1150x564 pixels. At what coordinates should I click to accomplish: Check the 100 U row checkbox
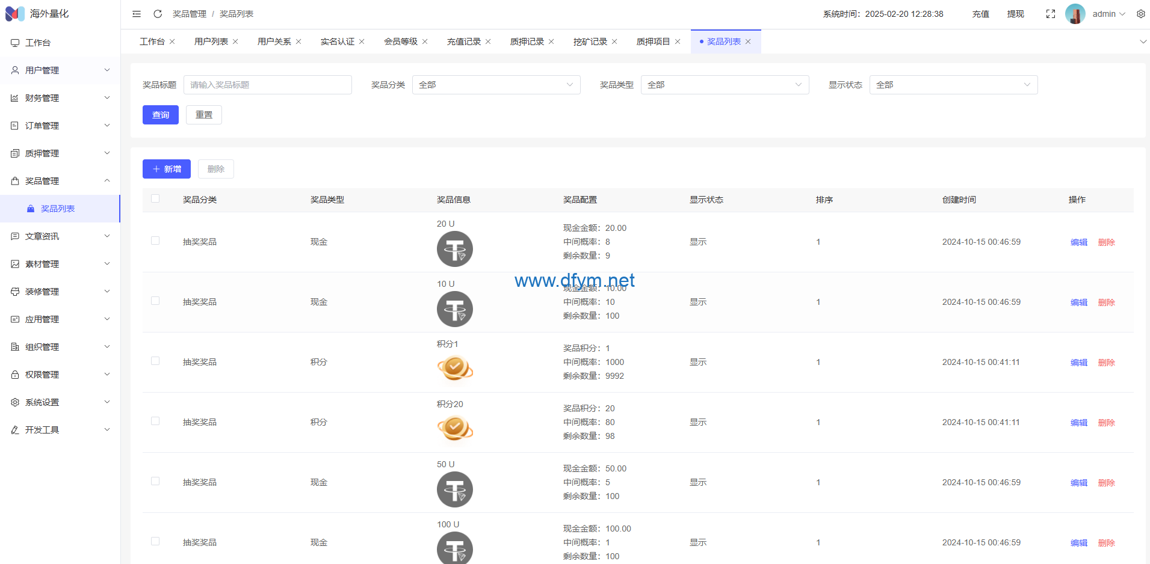click(155, 541)
